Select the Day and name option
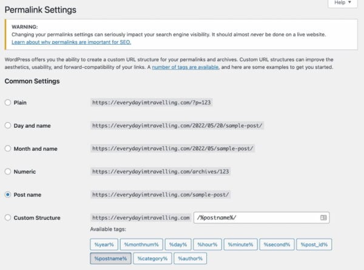This screenshot has width=364, height=270. pyautogui.click(x=8, y=125)
